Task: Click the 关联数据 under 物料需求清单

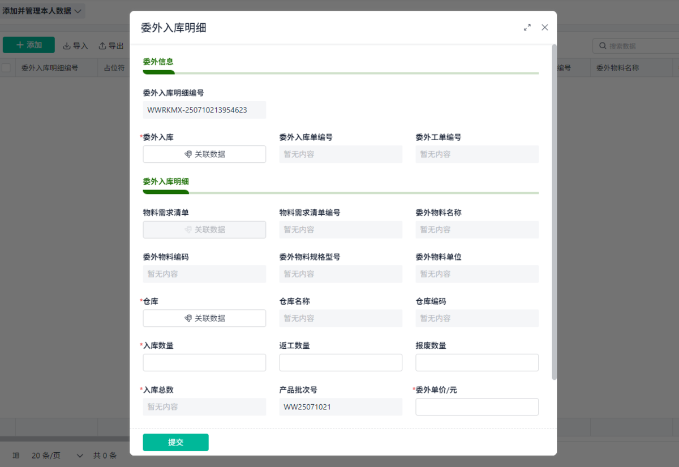Action: (204, 230)
